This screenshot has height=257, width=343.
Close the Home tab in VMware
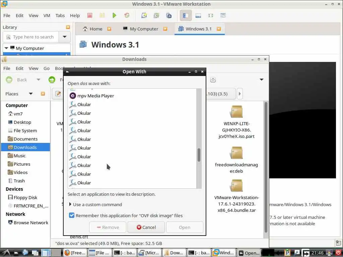109,29
